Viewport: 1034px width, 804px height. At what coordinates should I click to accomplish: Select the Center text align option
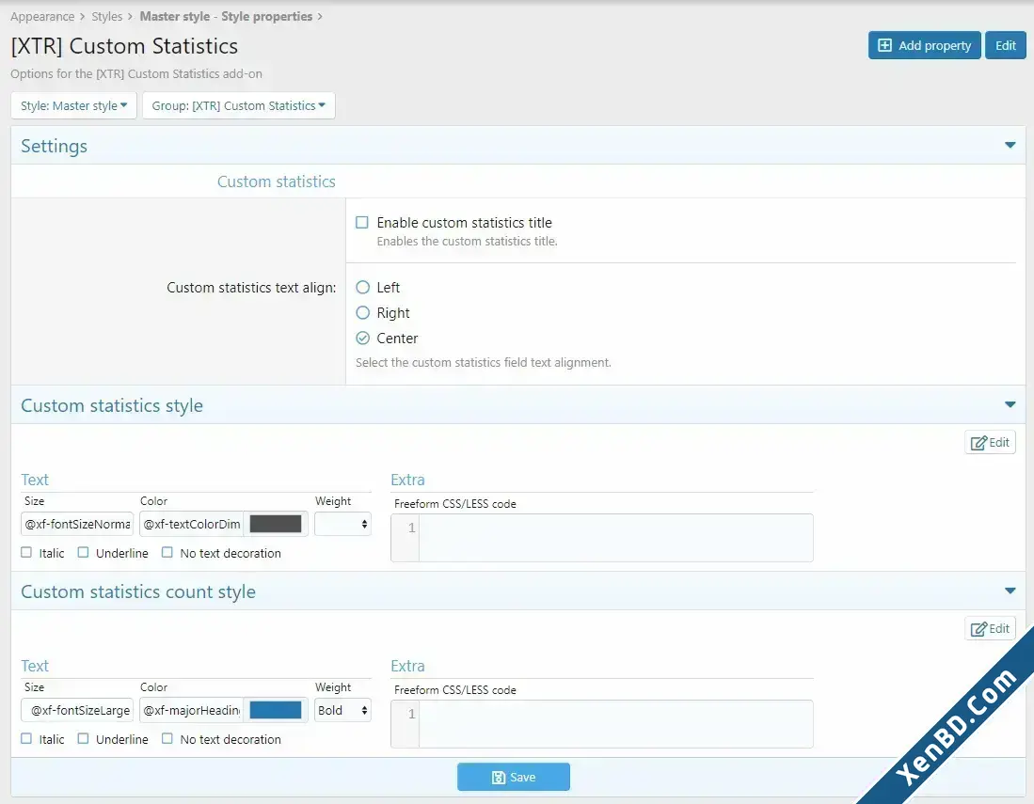(362, 339)
